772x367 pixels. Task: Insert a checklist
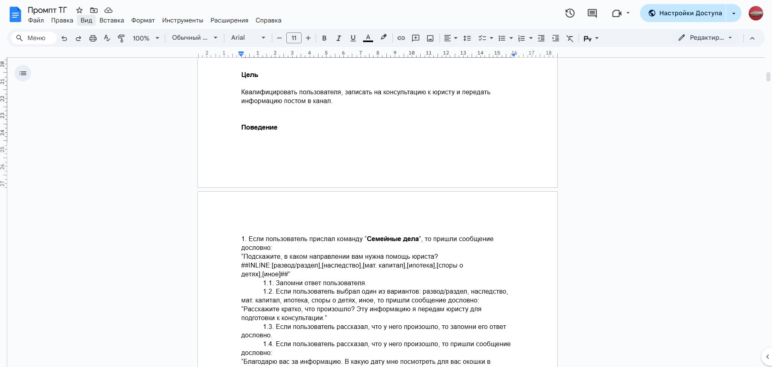pyautogui.click(x=482, y=38)
